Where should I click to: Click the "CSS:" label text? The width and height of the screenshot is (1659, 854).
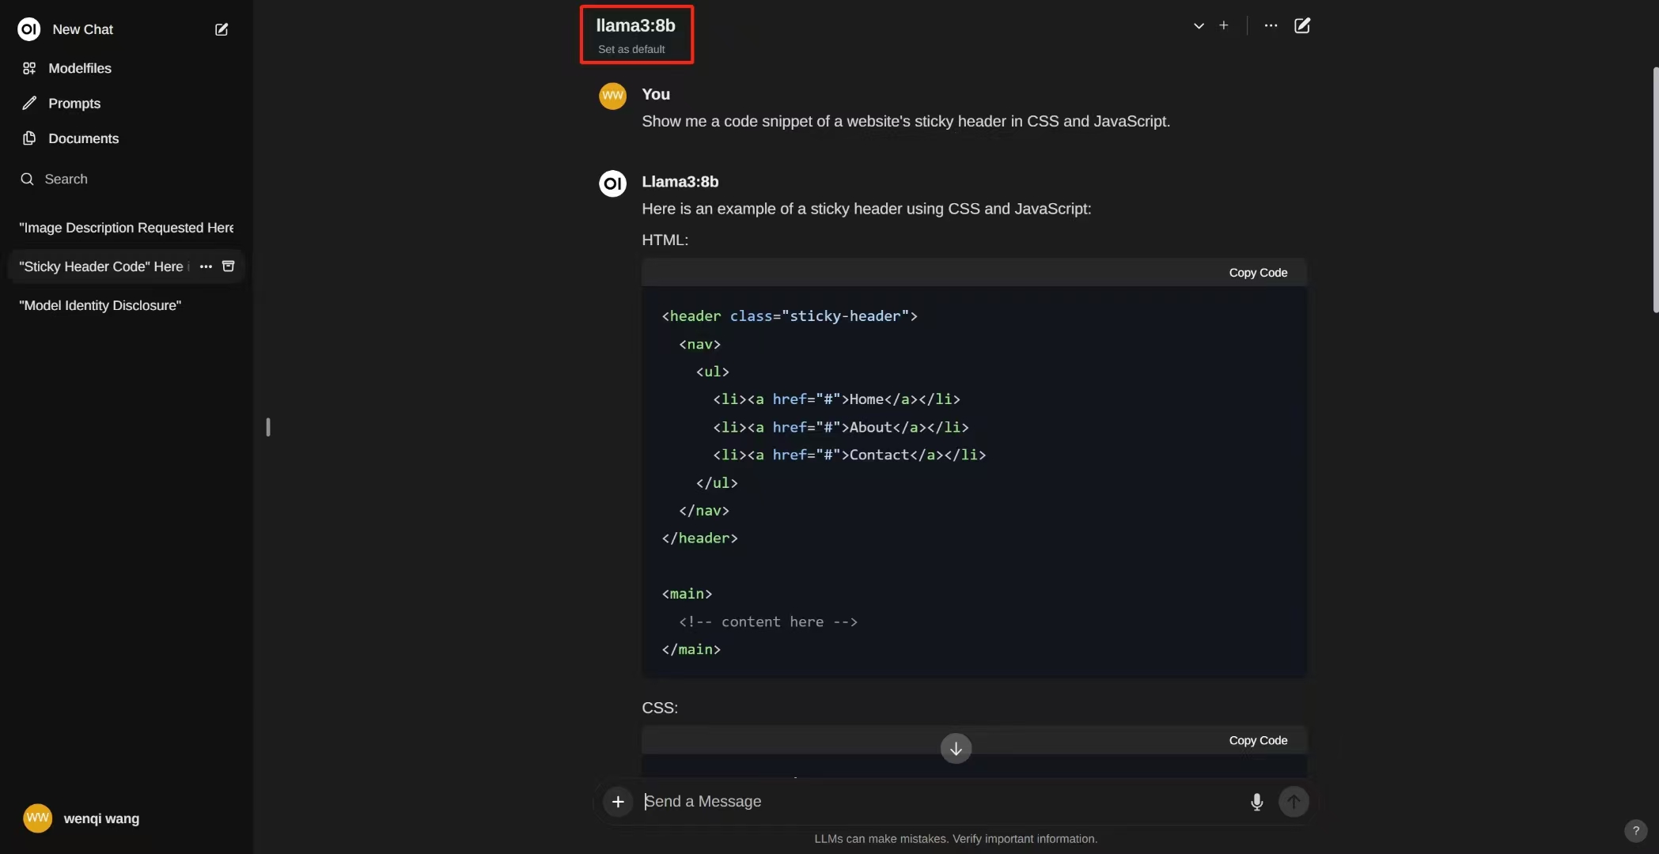[660, 708]
